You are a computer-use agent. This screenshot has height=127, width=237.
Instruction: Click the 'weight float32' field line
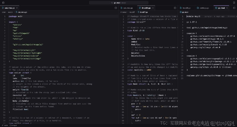20,89
